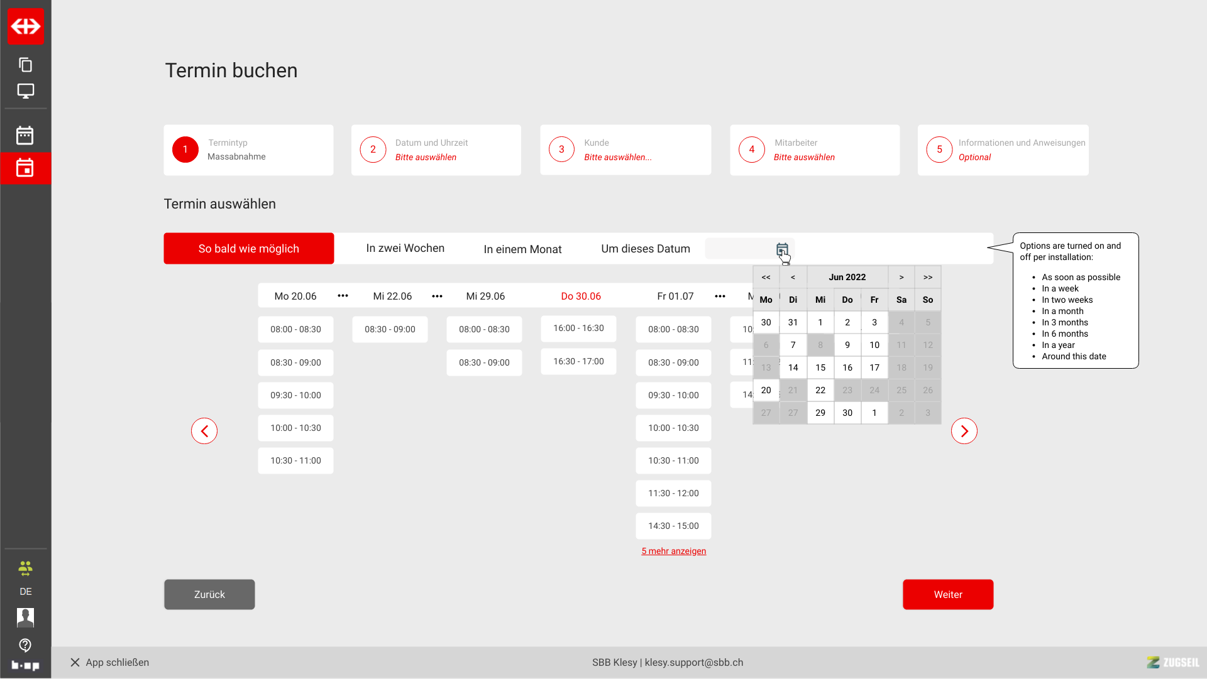This screenshot has height=679, width=1207.
Task: Open the copy documents sidebar icon
Action: click(x=26, y=65)
